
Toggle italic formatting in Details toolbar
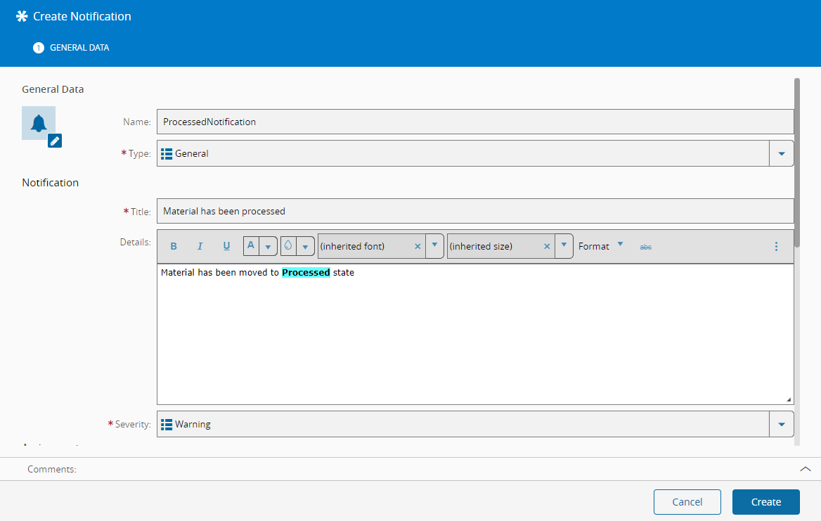point(200,246)
